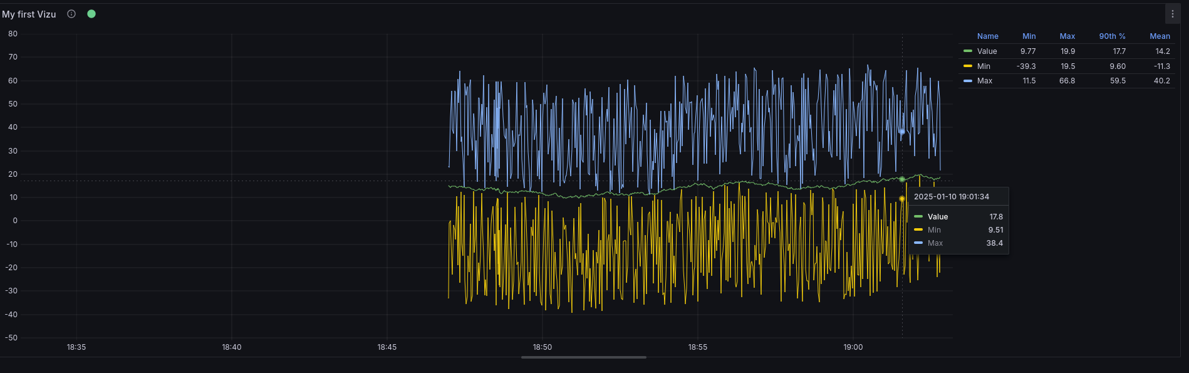Sort legend by the Min column header
The height and width of the screenshot is (373, 1189).
pos(1029,36)
